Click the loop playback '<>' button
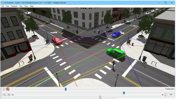176x99 pixels. (4, 95)
